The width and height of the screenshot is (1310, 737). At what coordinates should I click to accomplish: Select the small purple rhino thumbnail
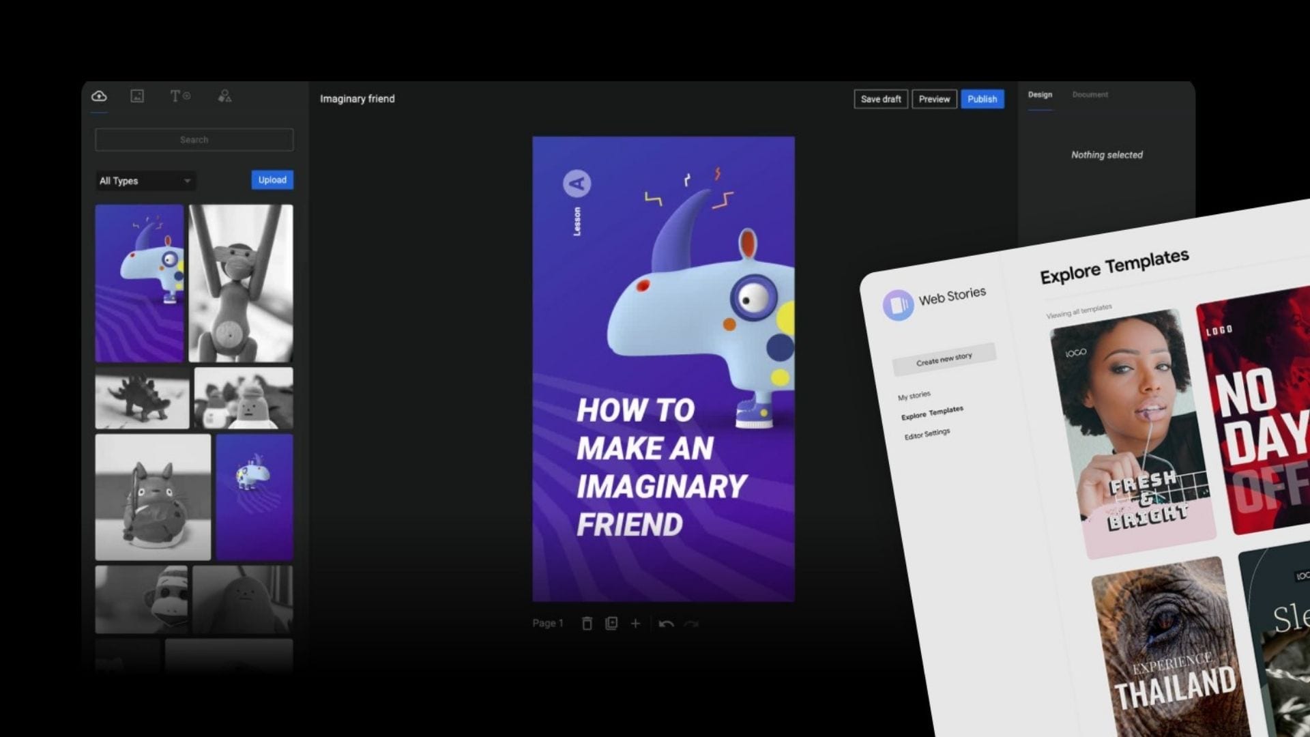(254, 497)
